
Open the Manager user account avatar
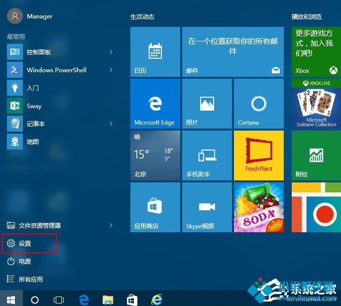coord(15,16)
